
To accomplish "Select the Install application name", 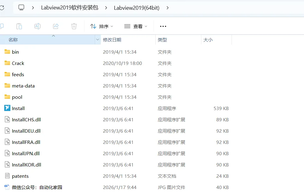I will (18, 109).
